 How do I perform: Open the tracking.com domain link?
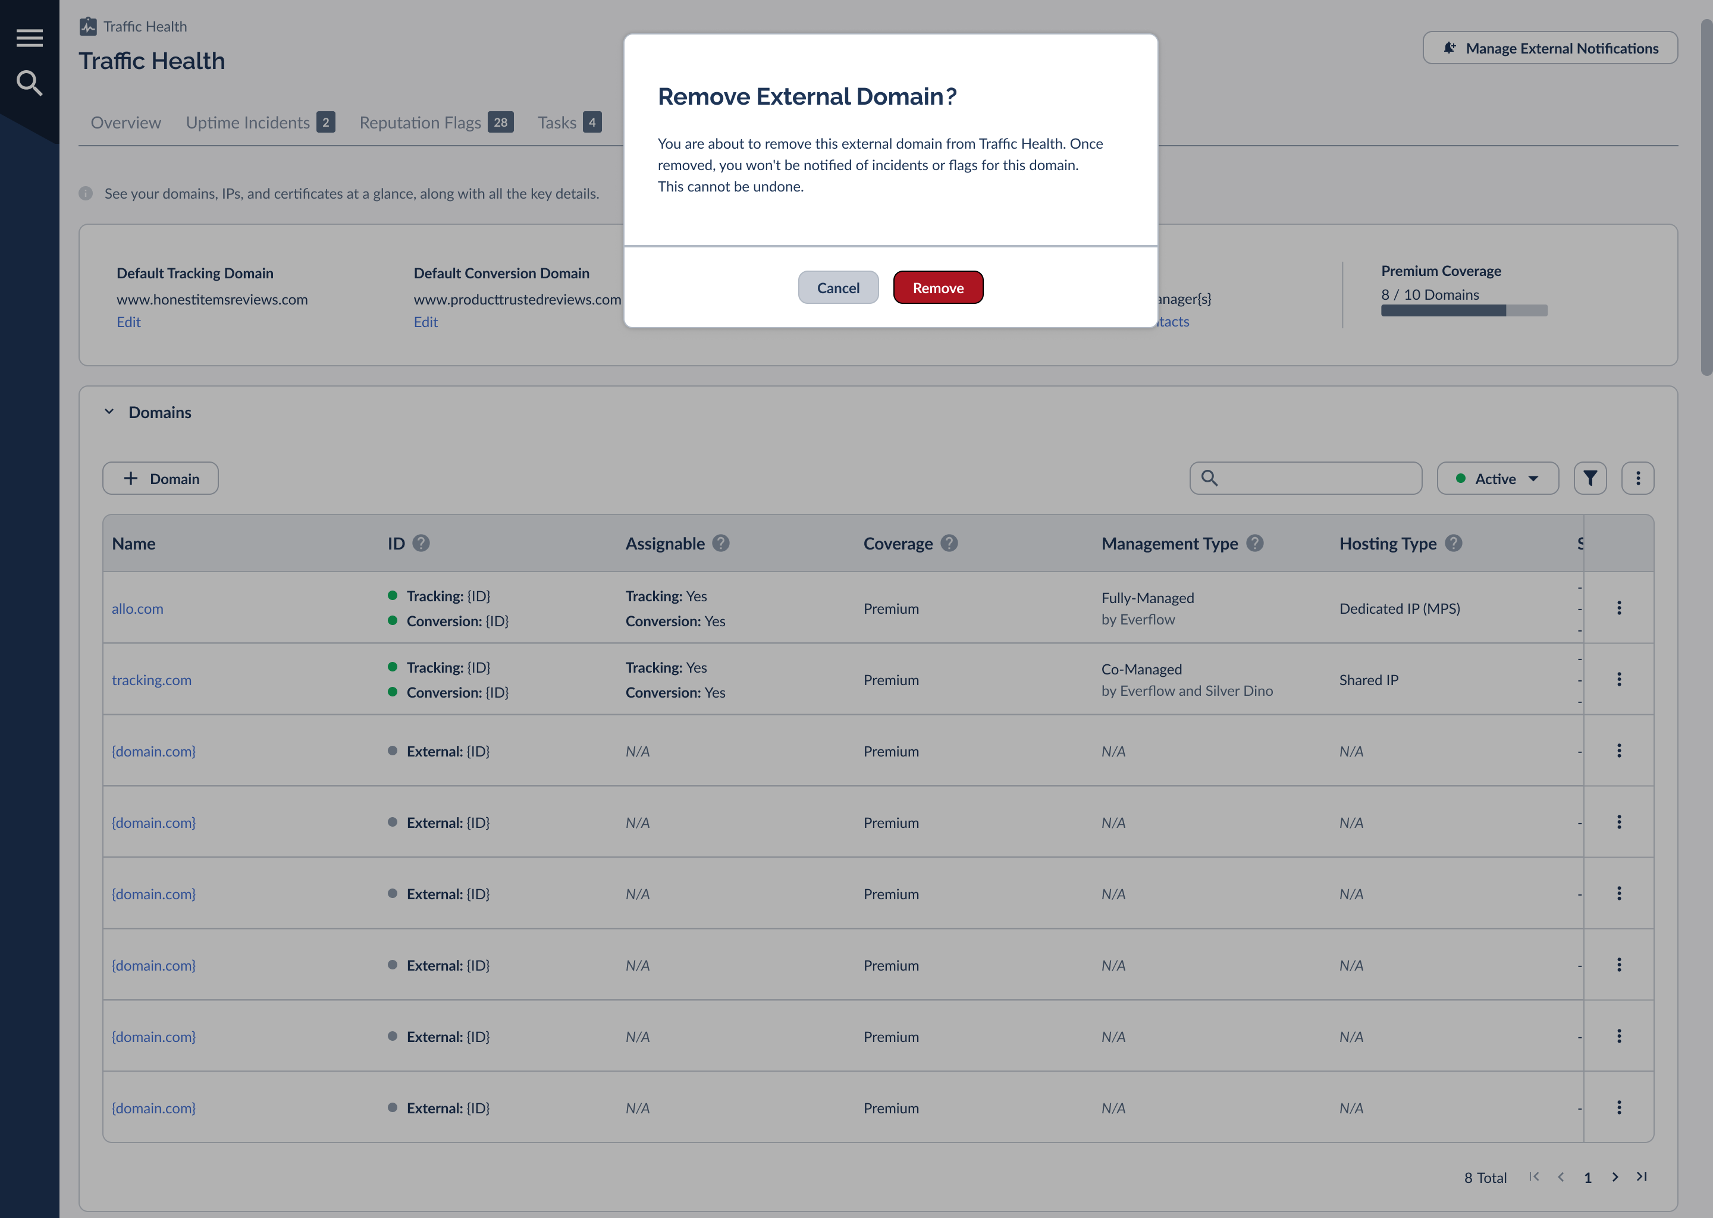pyautogui.click(x=152, y=680)
